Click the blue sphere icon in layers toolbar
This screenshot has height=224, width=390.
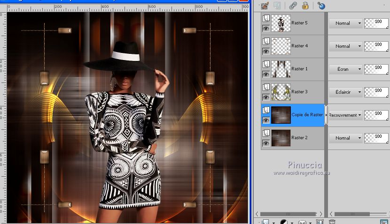(321, 6)
